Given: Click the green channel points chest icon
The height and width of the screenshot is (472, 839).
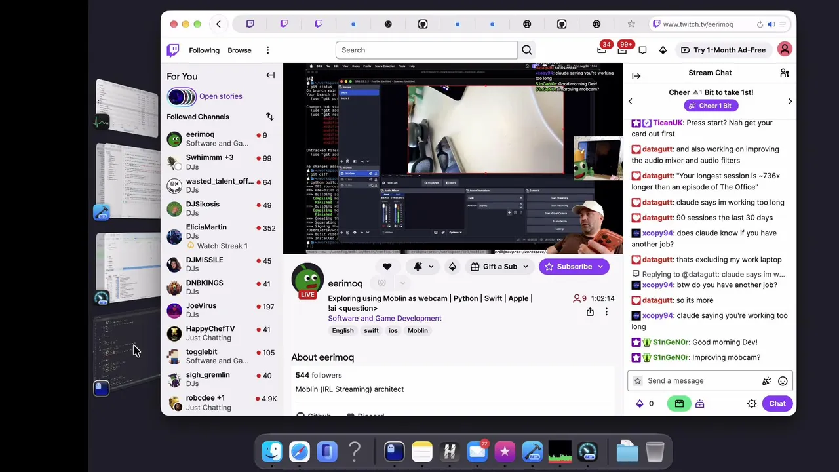Looking at the screenshot, I should [x=679, y=404].
